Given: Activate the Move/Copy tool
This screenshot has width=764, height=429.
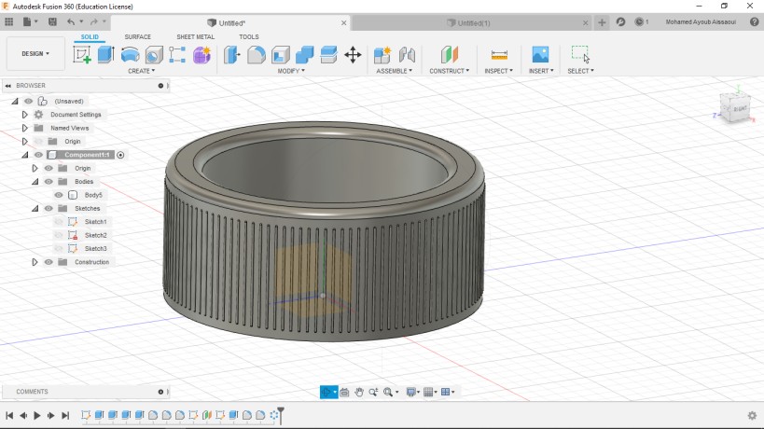Looking at the screenshot, I should [x=353, y=55].
